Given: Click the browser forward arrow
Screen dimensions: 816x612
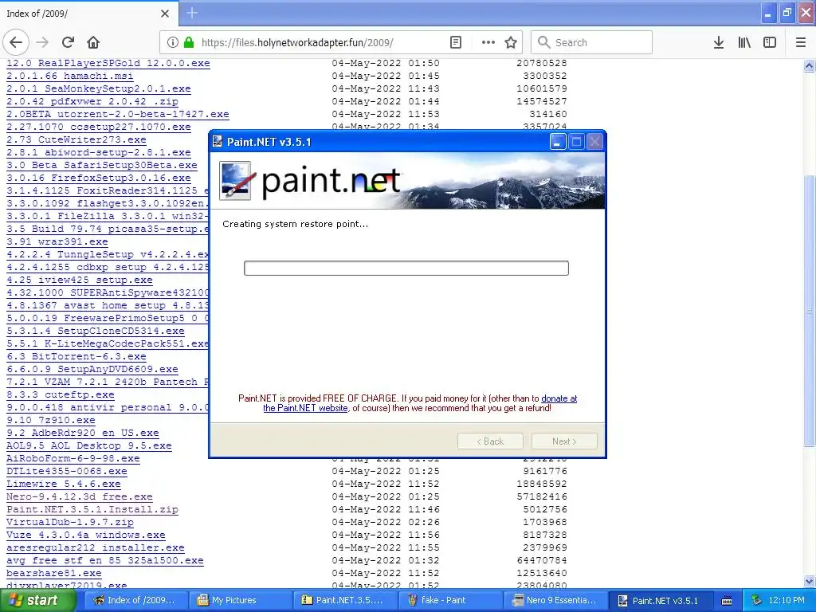Looking at the screenshot, I should coord(43,42).
